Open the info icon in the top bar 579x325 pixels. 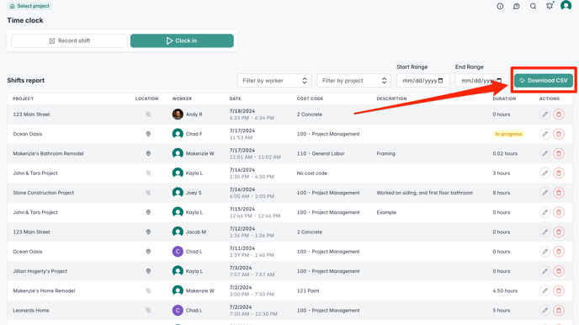500,6
